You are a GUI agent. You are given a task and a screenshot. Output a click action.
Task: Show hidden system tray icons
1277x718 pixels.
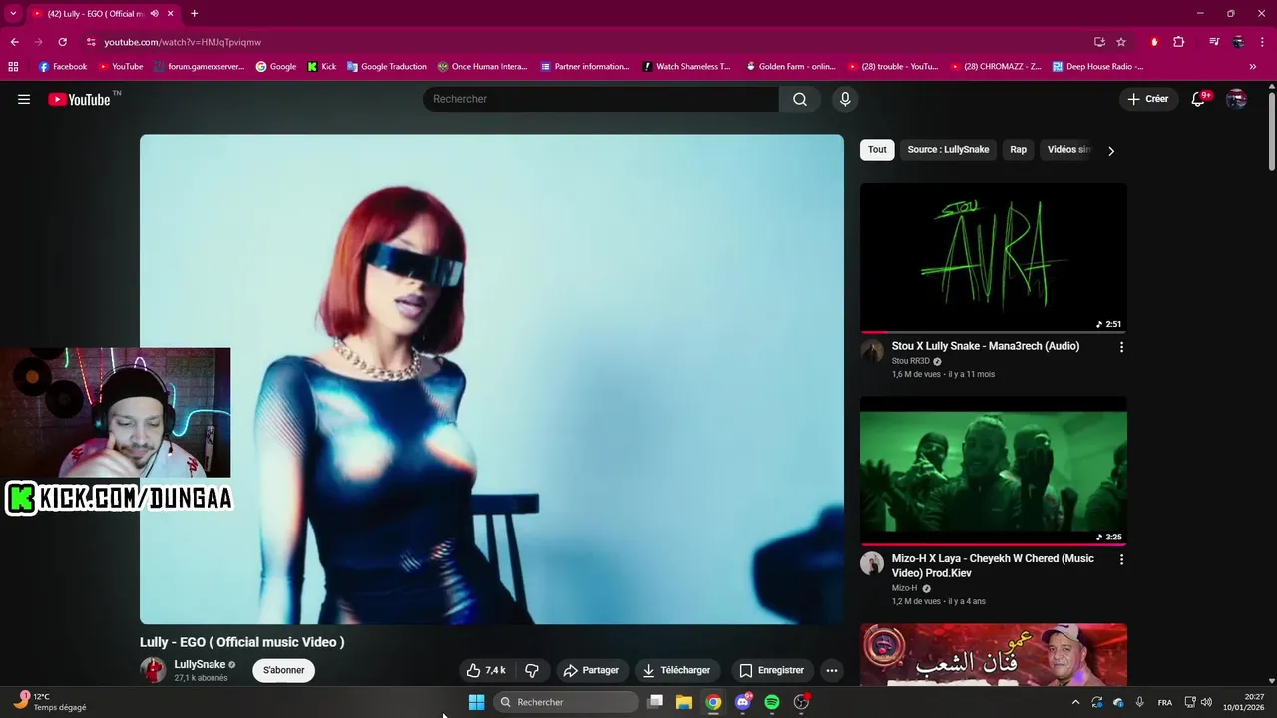(x=1075, y=702)
